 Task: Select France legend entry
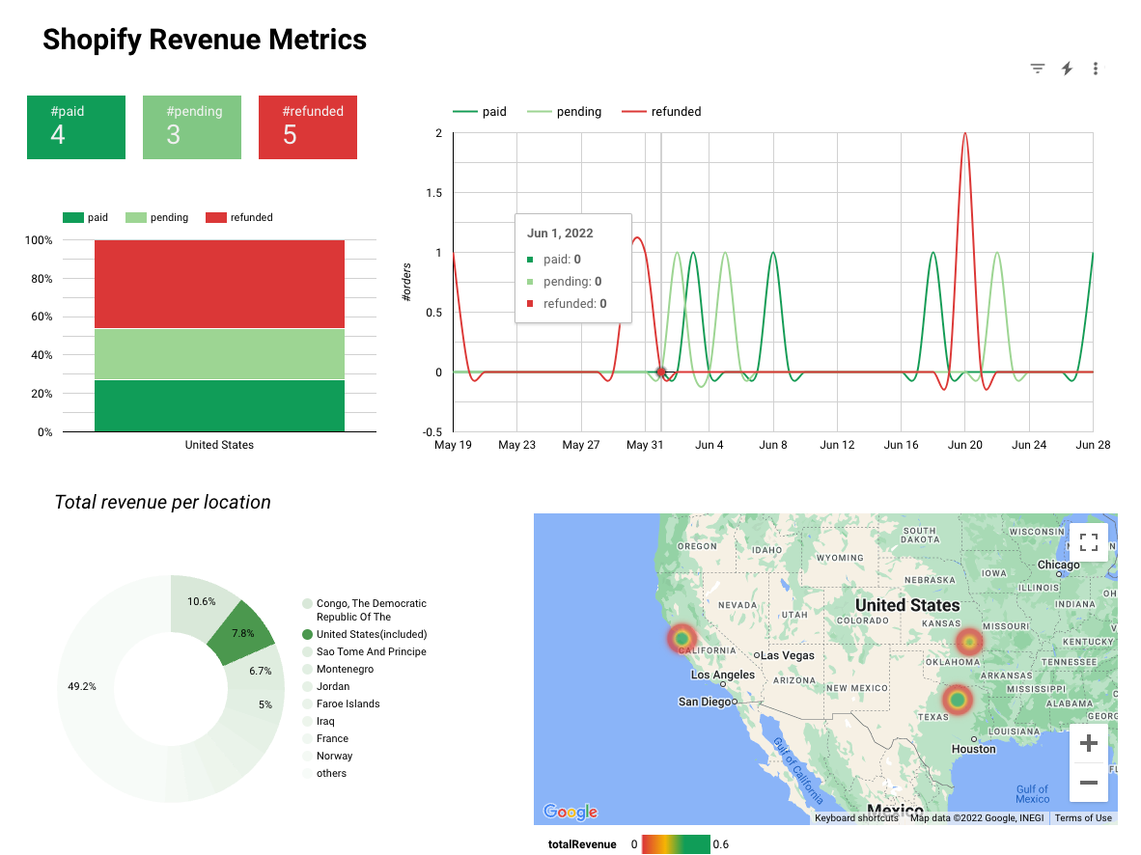point(325,738)
